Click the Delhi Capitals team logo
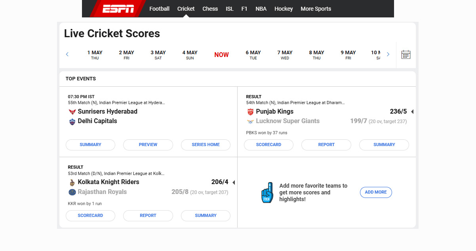 [x=72, y=122]
